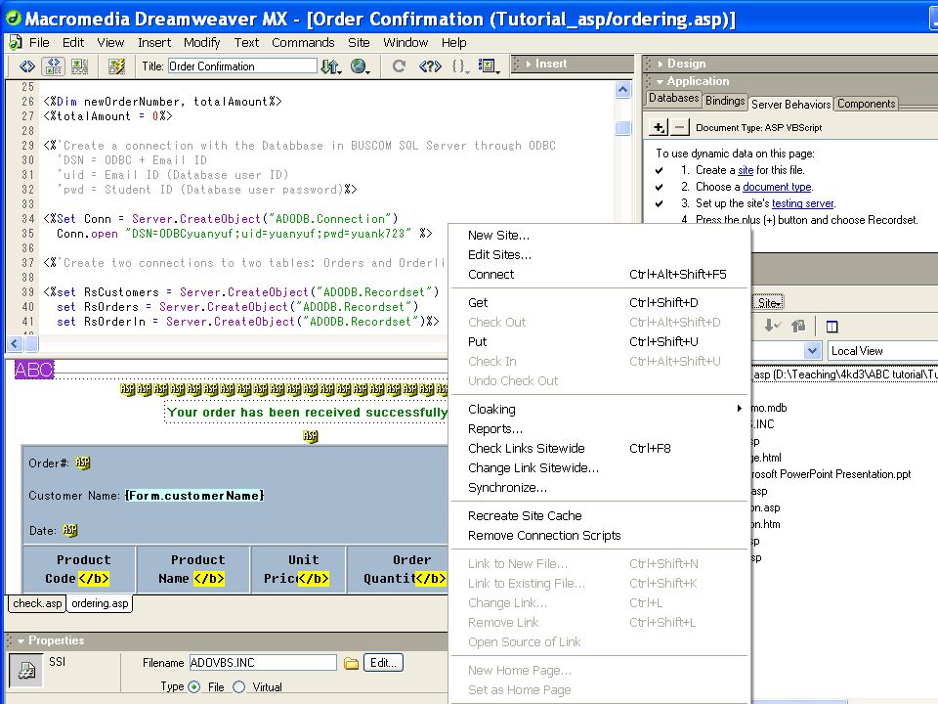This screenshot has width=938, height=704.
Task: Select Show Code and Design Views icon
Action: click(53, 66)
